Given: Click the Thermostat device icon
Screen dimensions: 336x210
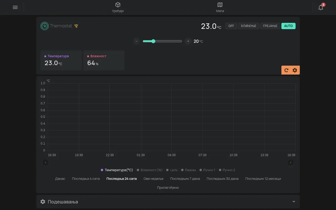Looking at the screenshot, I should pos(45,26).
